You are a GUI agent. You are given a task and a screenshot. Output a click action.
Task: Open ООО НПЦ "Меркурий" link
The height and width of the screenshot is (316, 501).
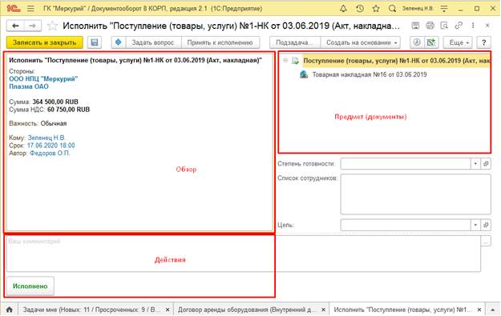43,78
